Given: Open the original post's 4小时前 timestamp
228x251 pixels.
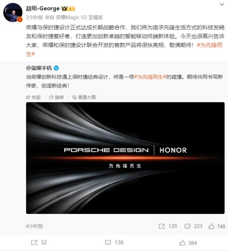Looking at the screenshot, I should pos(34,226).
